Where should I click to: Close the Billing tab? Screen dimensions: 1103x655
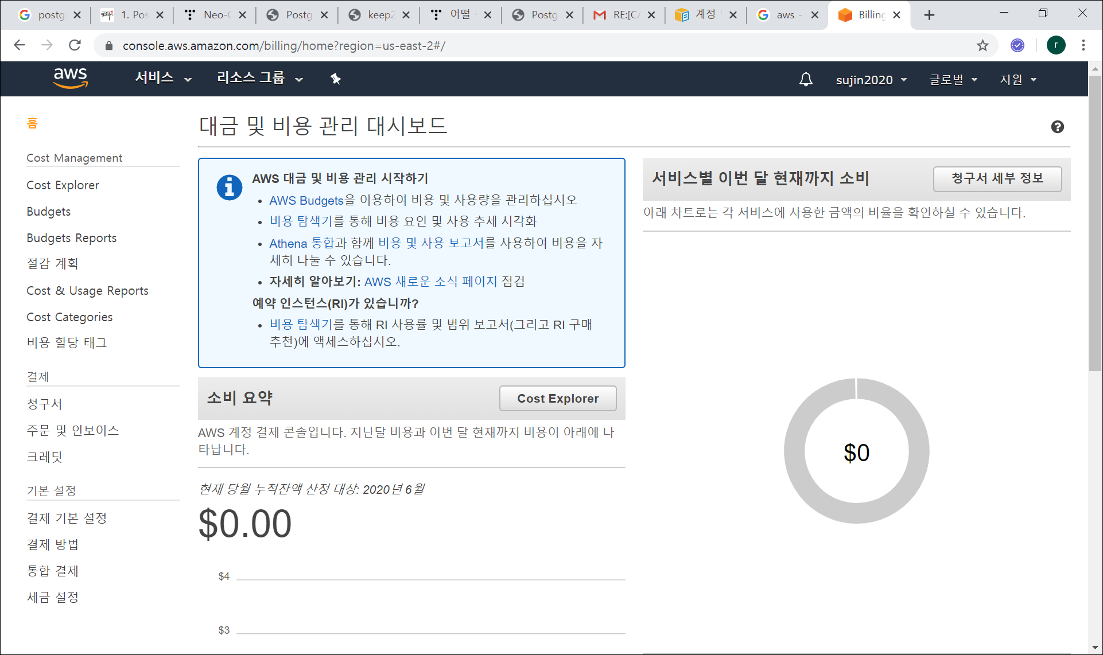coord(896,15)
